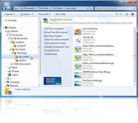
Task: Click the greyed Forward navigation button
Action: click(x=9, y=8)
